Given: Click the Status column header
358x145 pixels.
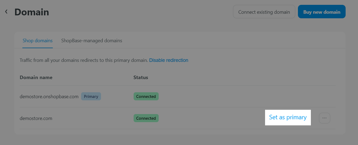Looking at the screenshot, I should pos(141,77).
